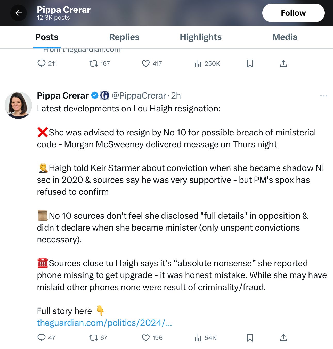Reply to the Lou Haigh resignation post
333x349 pixels.
[x=42, y=338]
